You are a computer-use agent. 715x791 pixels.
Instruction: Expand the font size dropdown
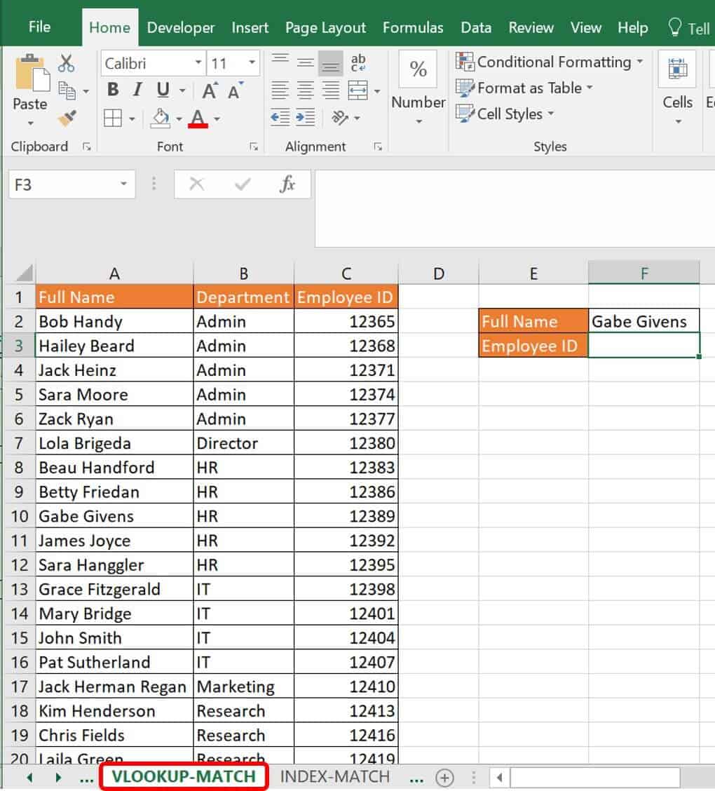252,64
